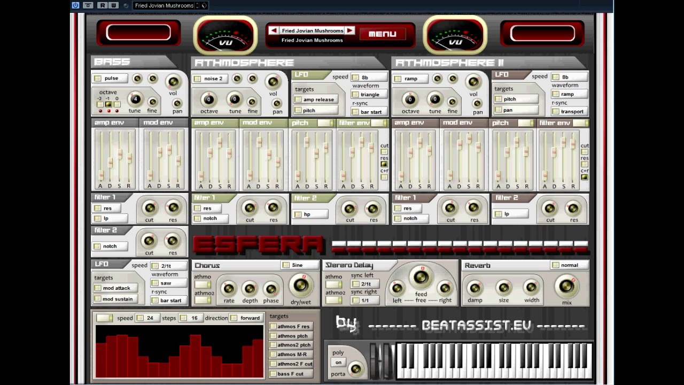Viewport: 684px width, 385px height.
Task: Open Athmosphere II 'ramp' oscillator selector
Action: (x=411, y=79)
